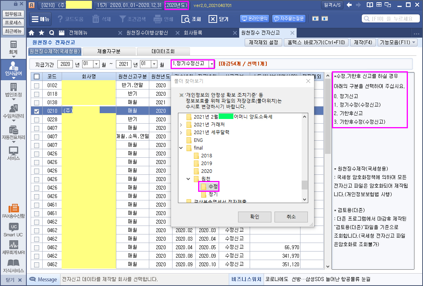Click the 조회 search toolbar icon
This screenshot has height=286, width=423.
pos(192,19)
